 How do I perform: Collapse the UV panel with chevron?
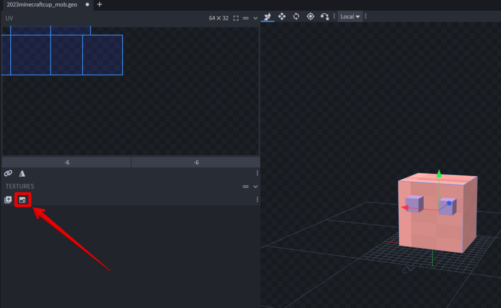click(x=255, y=18)
